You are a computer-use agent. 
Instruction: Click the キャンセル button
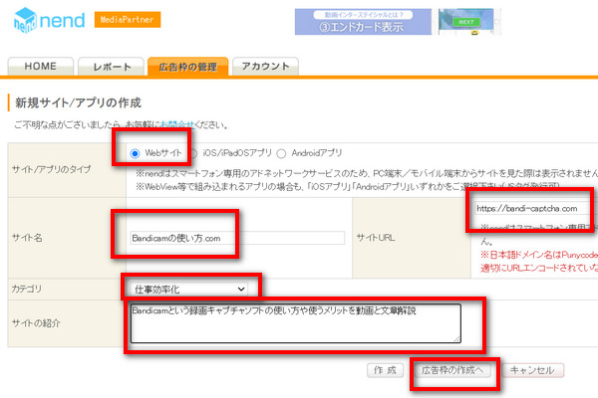[533, 370]
